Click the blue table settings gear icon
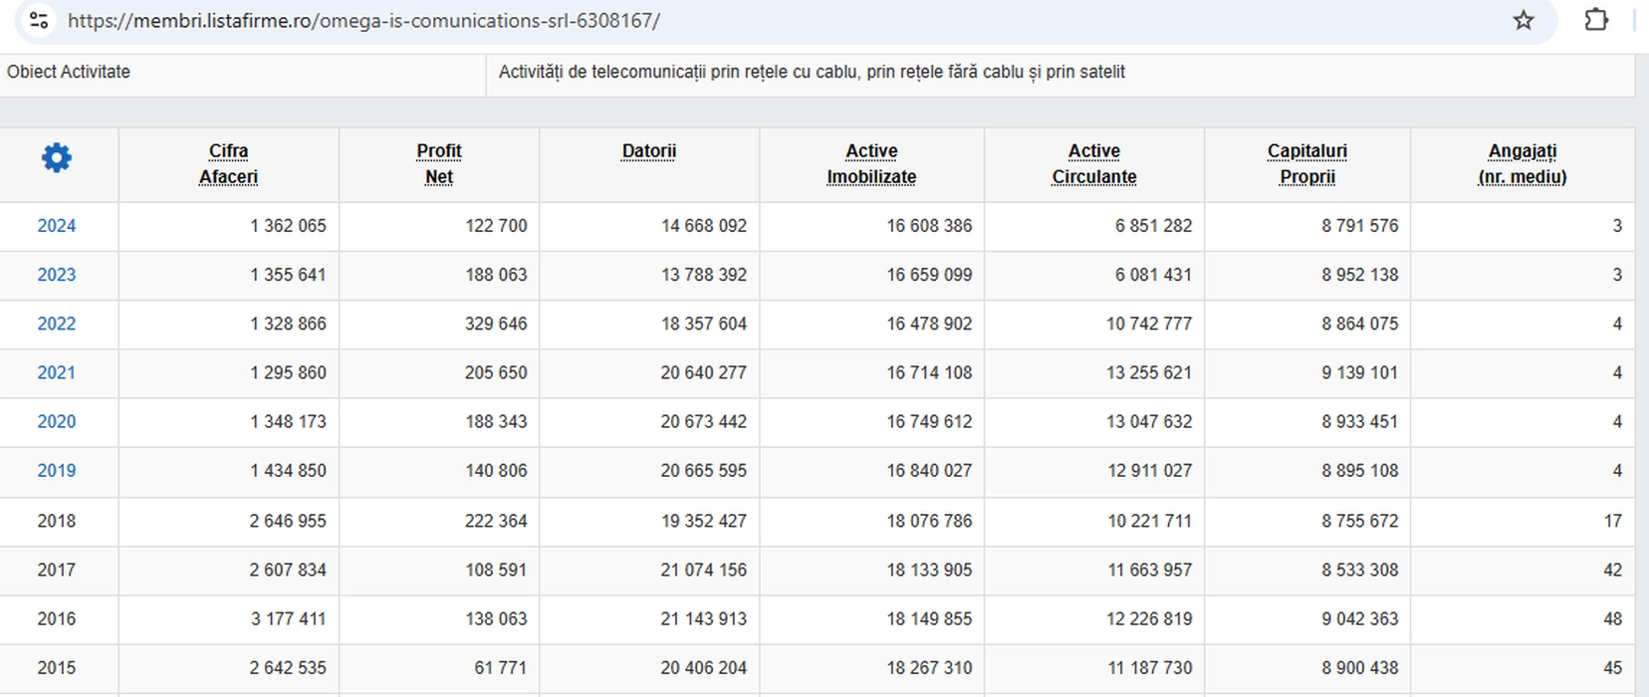This screenshot has height=697, width=1649. click(x=57, y=157)
